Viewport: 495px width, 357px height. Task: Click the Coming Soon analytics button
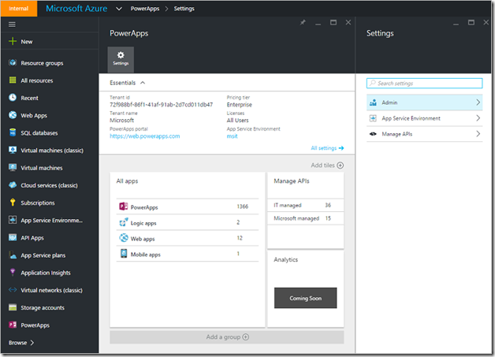point(305,298)
